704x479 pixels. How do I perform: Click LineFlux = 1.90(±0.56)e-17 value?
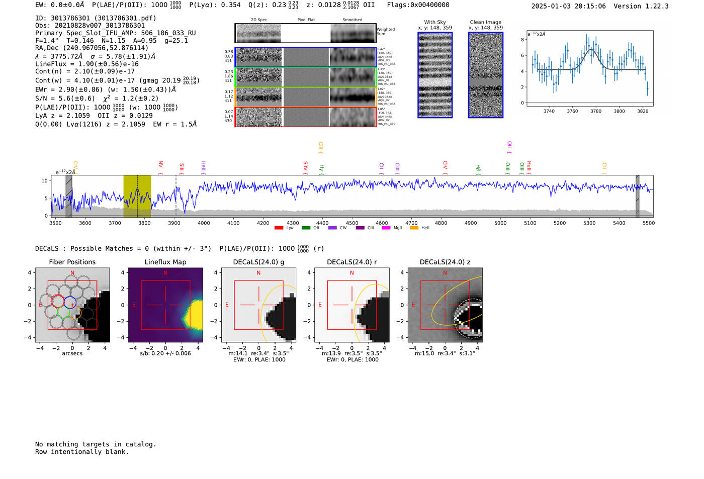[87, 64]
